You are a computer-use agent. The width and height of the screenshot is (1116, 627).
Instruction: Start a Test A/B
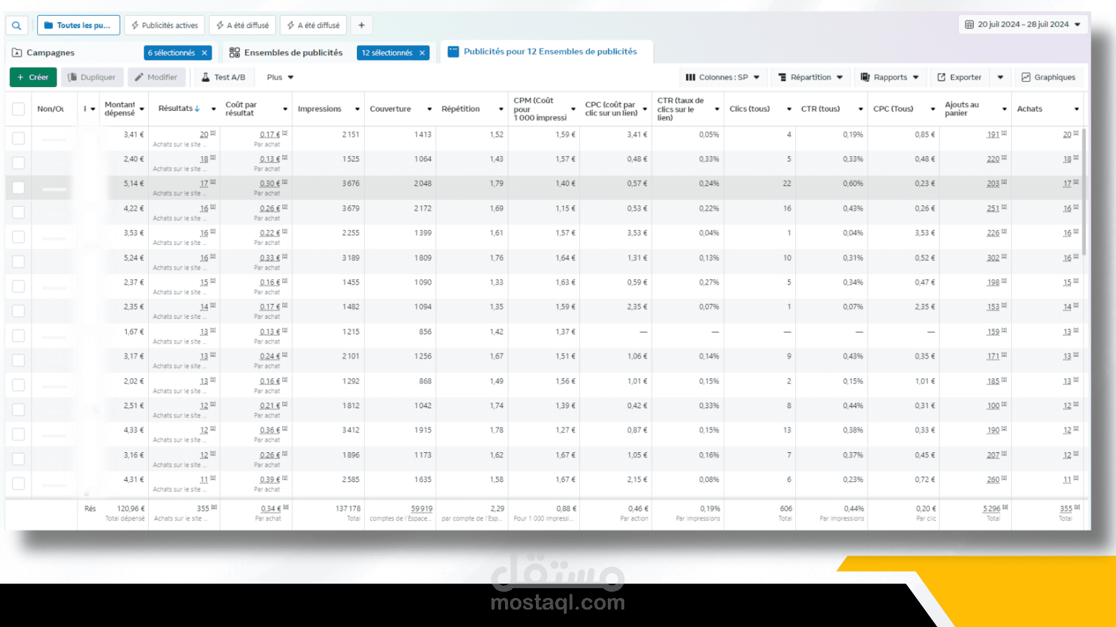click(223, 77)
